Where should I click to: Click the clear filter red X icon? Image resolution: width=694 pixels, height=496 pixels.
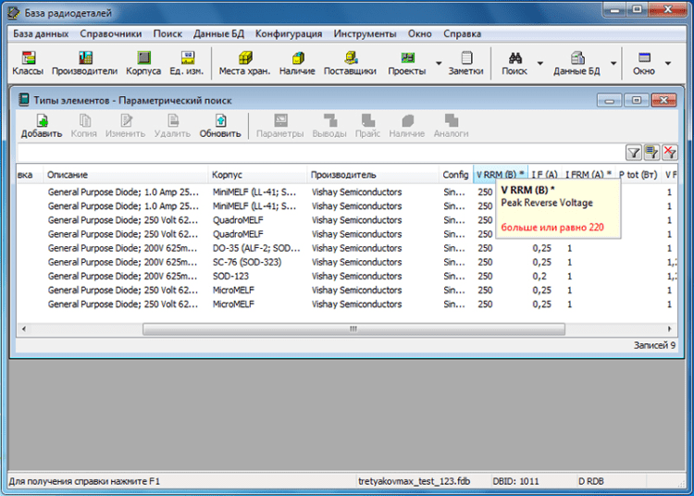point(670,153)
